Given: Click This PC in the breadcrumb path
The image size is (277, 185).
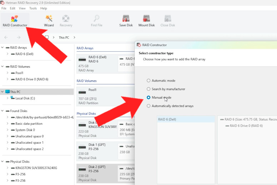Looking at the screenshot, I should click(x=64, y=37).
